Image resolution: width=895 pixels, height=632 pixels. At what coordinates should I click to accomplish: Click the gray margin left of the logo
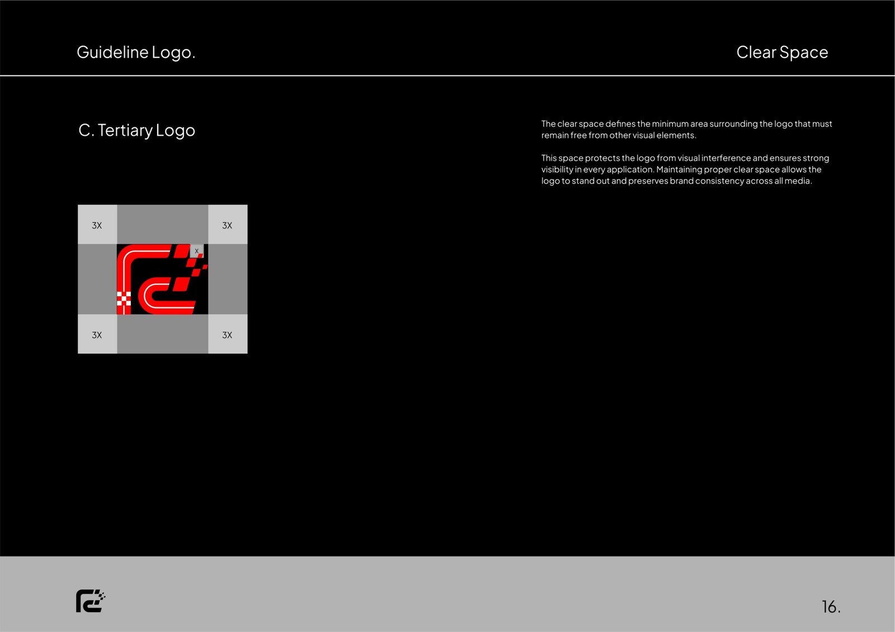pos(97,279)
